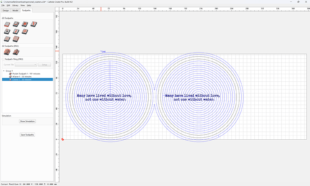Viewport: 310px width, 186px height.
Task: Select the 3D Rough toolpath icon
Action: [7, 52]
